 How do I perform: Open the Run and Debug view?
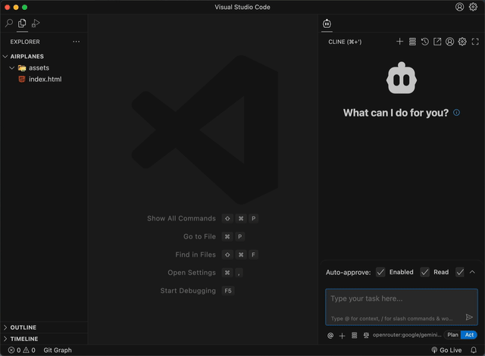(x=36, y=23)
